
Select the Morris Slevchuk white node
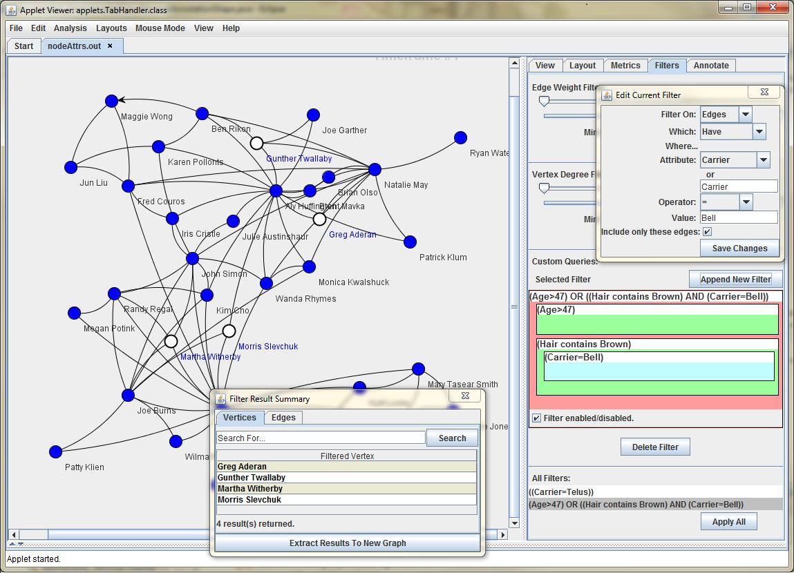coord(229,331)
